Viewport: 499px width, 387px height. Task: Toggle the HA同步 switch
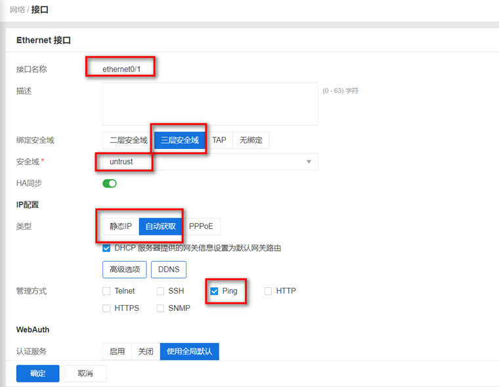[110, 184]
